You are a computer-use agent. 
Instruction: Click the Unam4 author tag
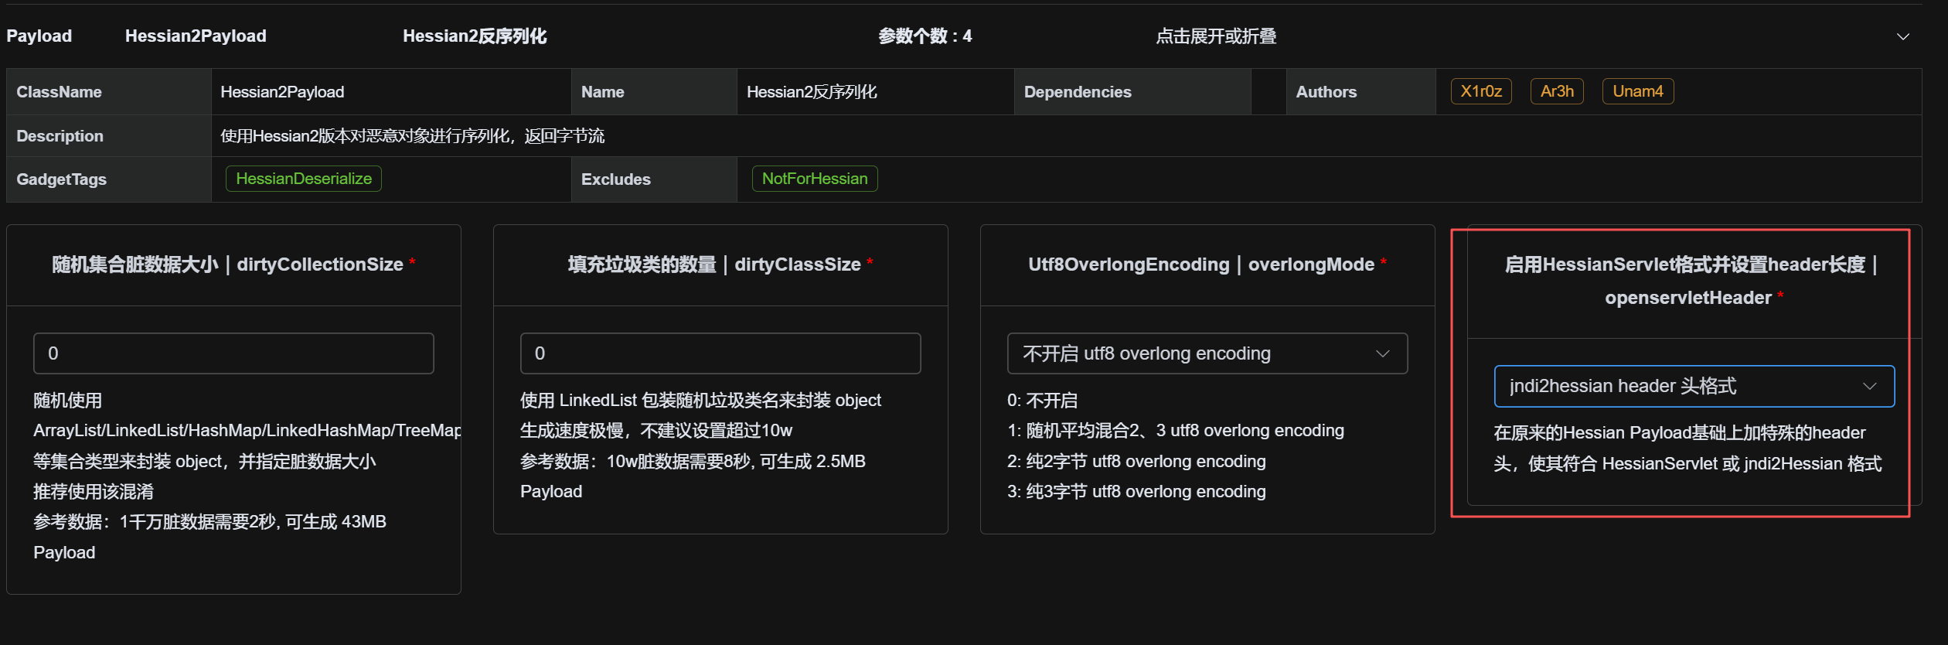1637,91
